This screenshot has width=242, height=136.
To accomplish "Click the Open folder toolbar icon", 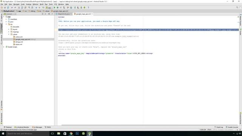I will pyautogui.click(x=2, y=8).
